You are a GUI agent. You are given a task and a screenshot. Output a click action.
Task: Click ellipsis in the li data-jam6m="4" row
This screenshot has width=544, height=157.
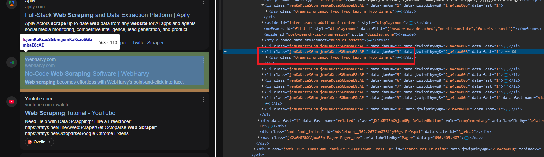pyautogui.click(x=506, y=69)
